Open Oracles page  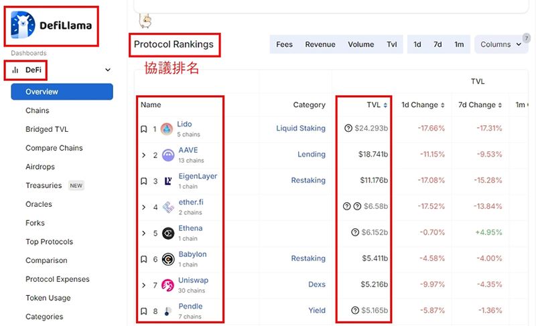pyautogui.click(x=39, y=204)
